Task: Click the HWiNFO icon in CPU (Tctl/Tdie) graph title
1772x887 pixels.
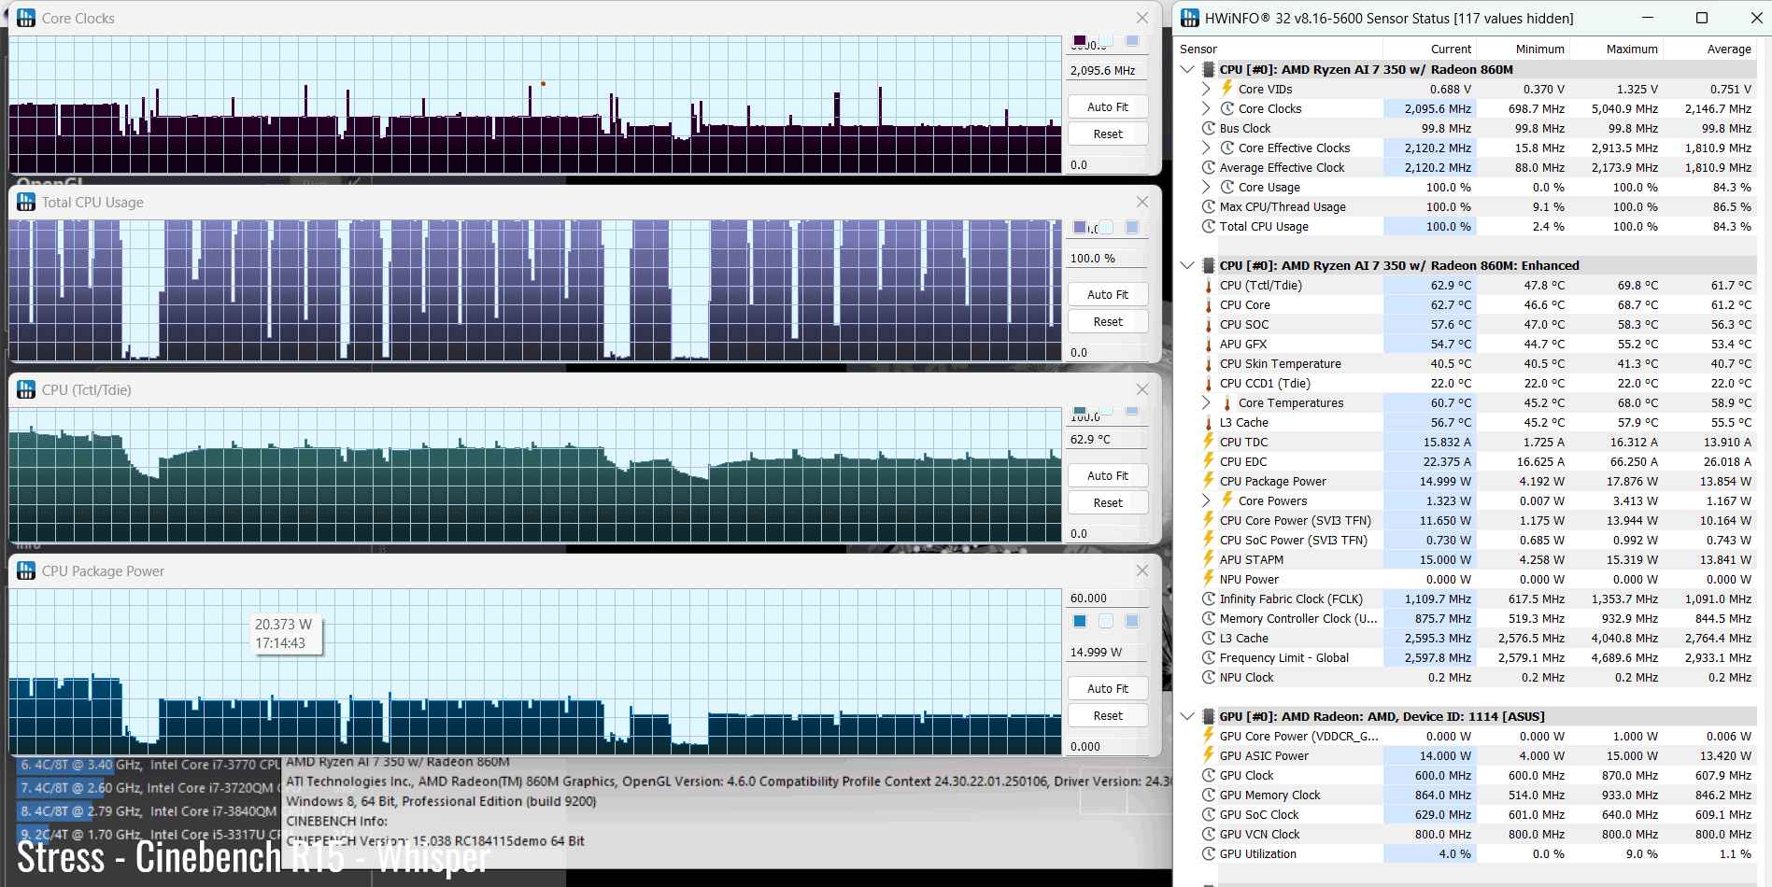Action: [x=26, y=390]
